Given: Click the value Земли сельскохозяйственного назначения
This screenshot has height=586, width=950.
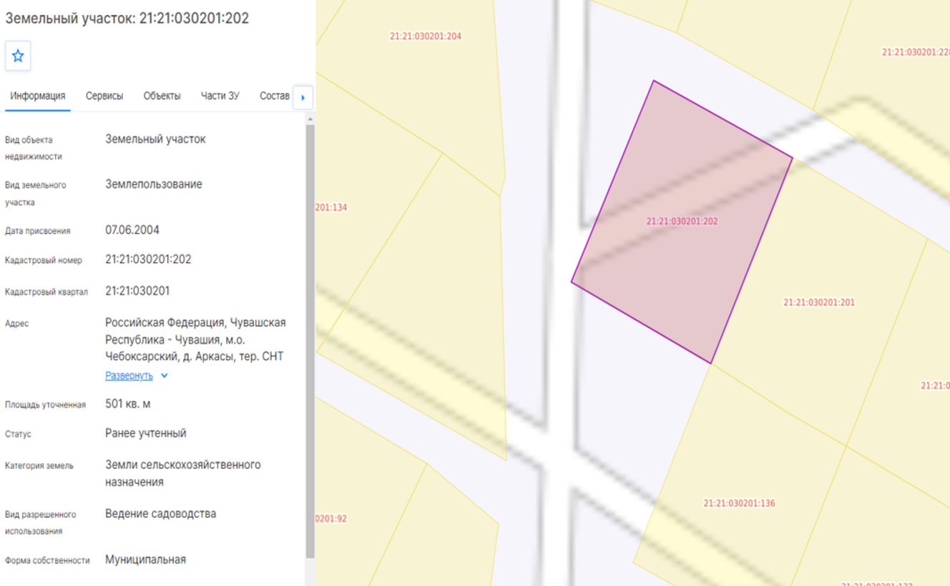Looking at the screenshot, I should (183, 473).
